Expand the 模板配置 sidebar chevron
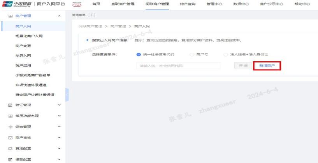This screenshot has height=163, width=318. [59, 159]
